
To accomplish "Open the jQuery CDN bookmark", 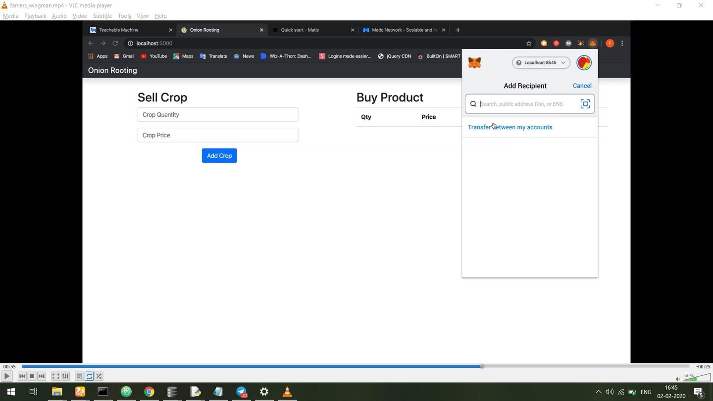I will 394,56.
